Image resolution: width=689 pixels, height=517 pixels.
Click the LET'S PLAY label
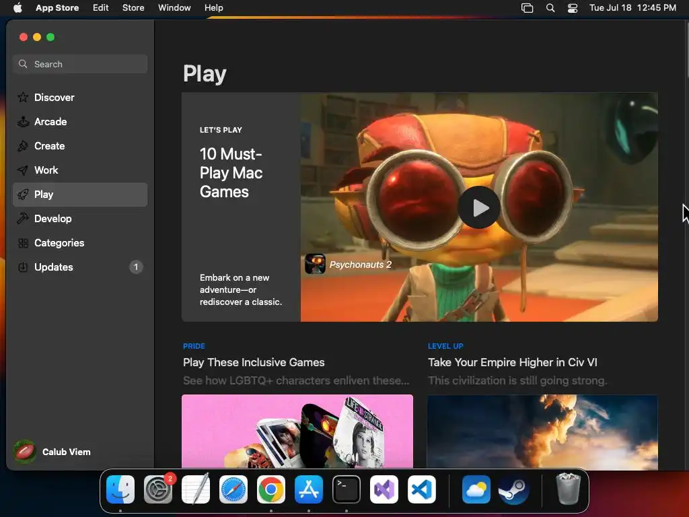221,130
